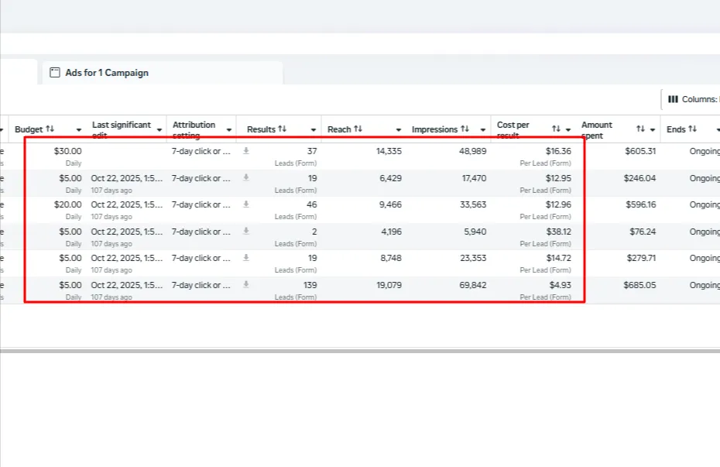Image resolution: width=720 pixels, height=467 pixels.
Task: Click the 17,470 impressions value
Action: coord(474,178)
